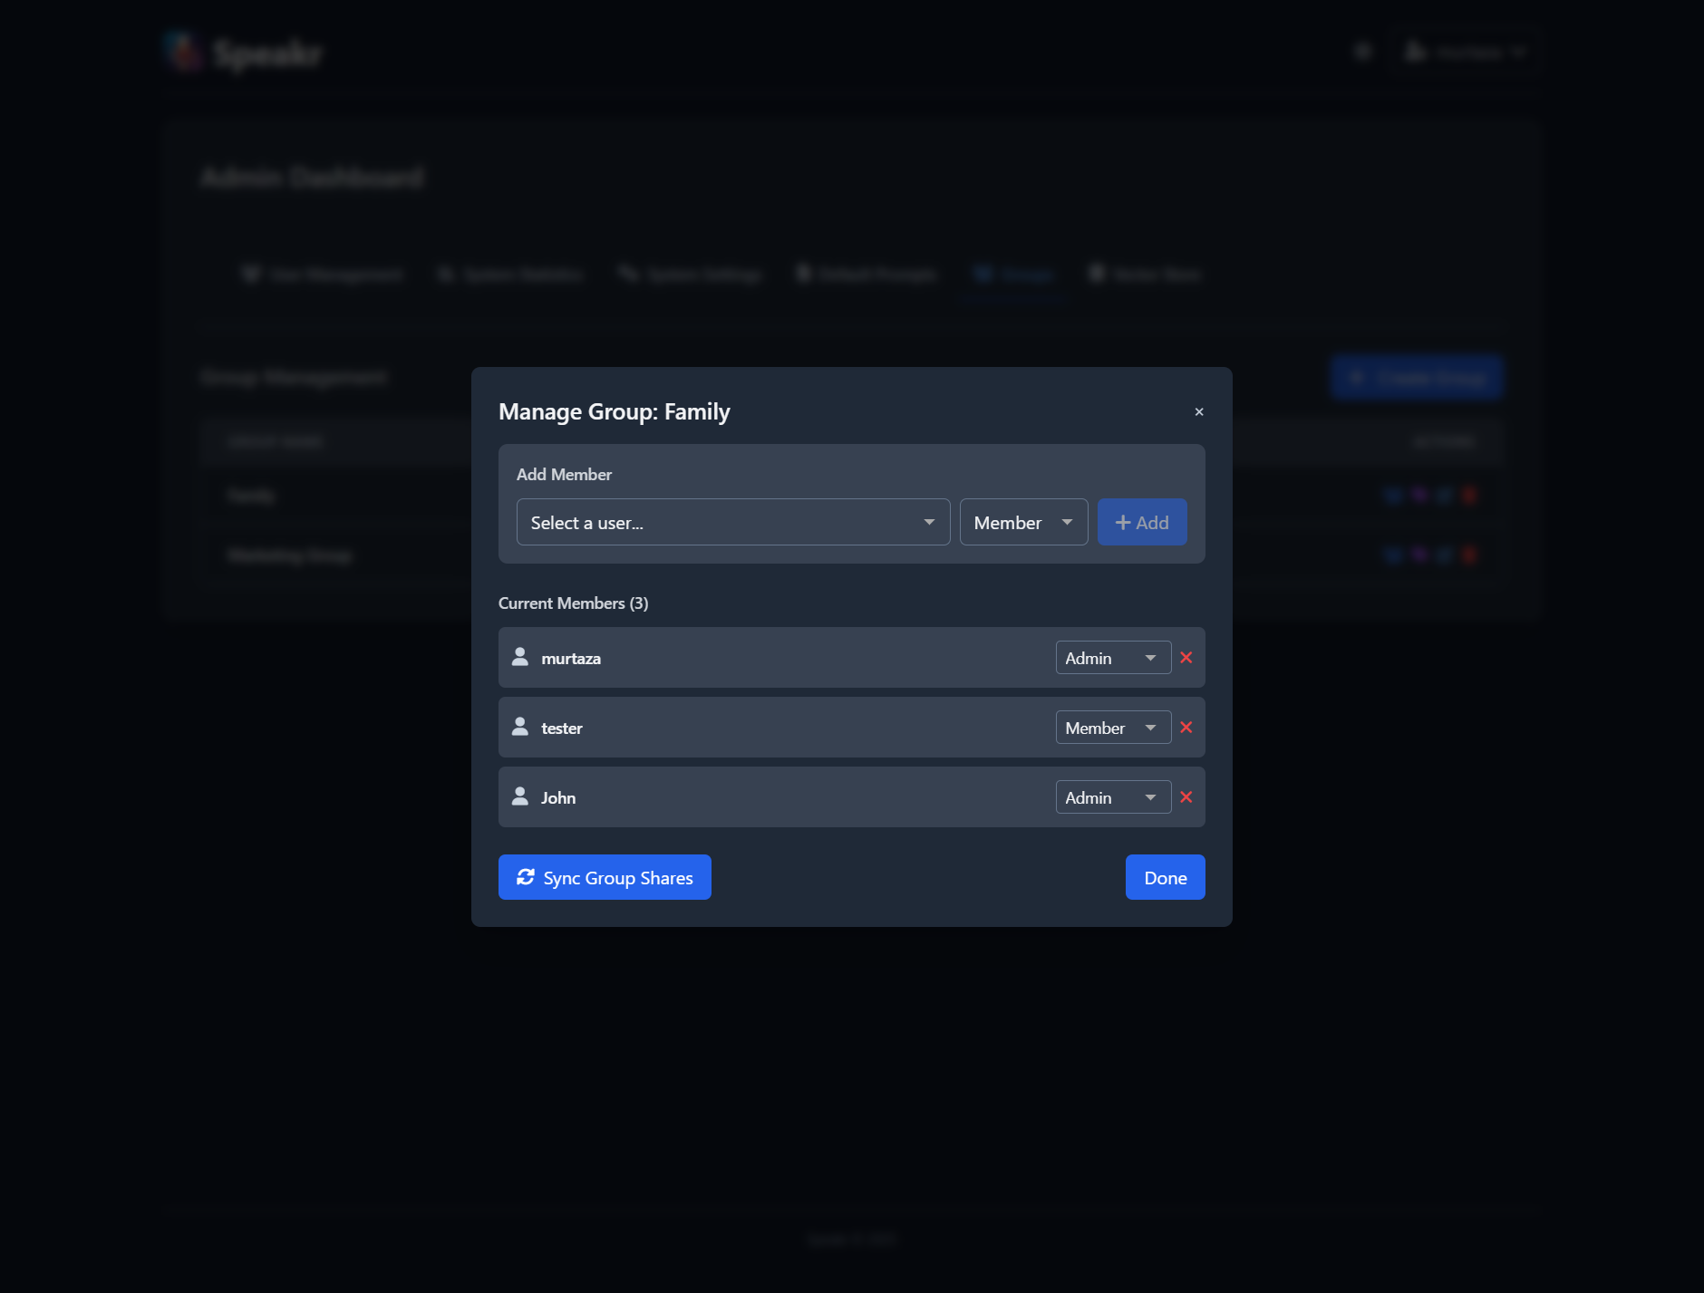Remove tester using the red X icon
This screenshot has height=1293, width=1704.
click(1187, 727)
